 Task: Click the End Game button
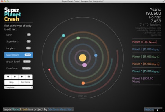pos(25,82)
